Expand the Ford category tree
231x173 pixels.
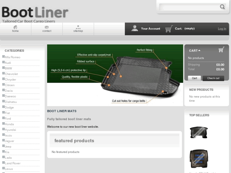[3, 118]
